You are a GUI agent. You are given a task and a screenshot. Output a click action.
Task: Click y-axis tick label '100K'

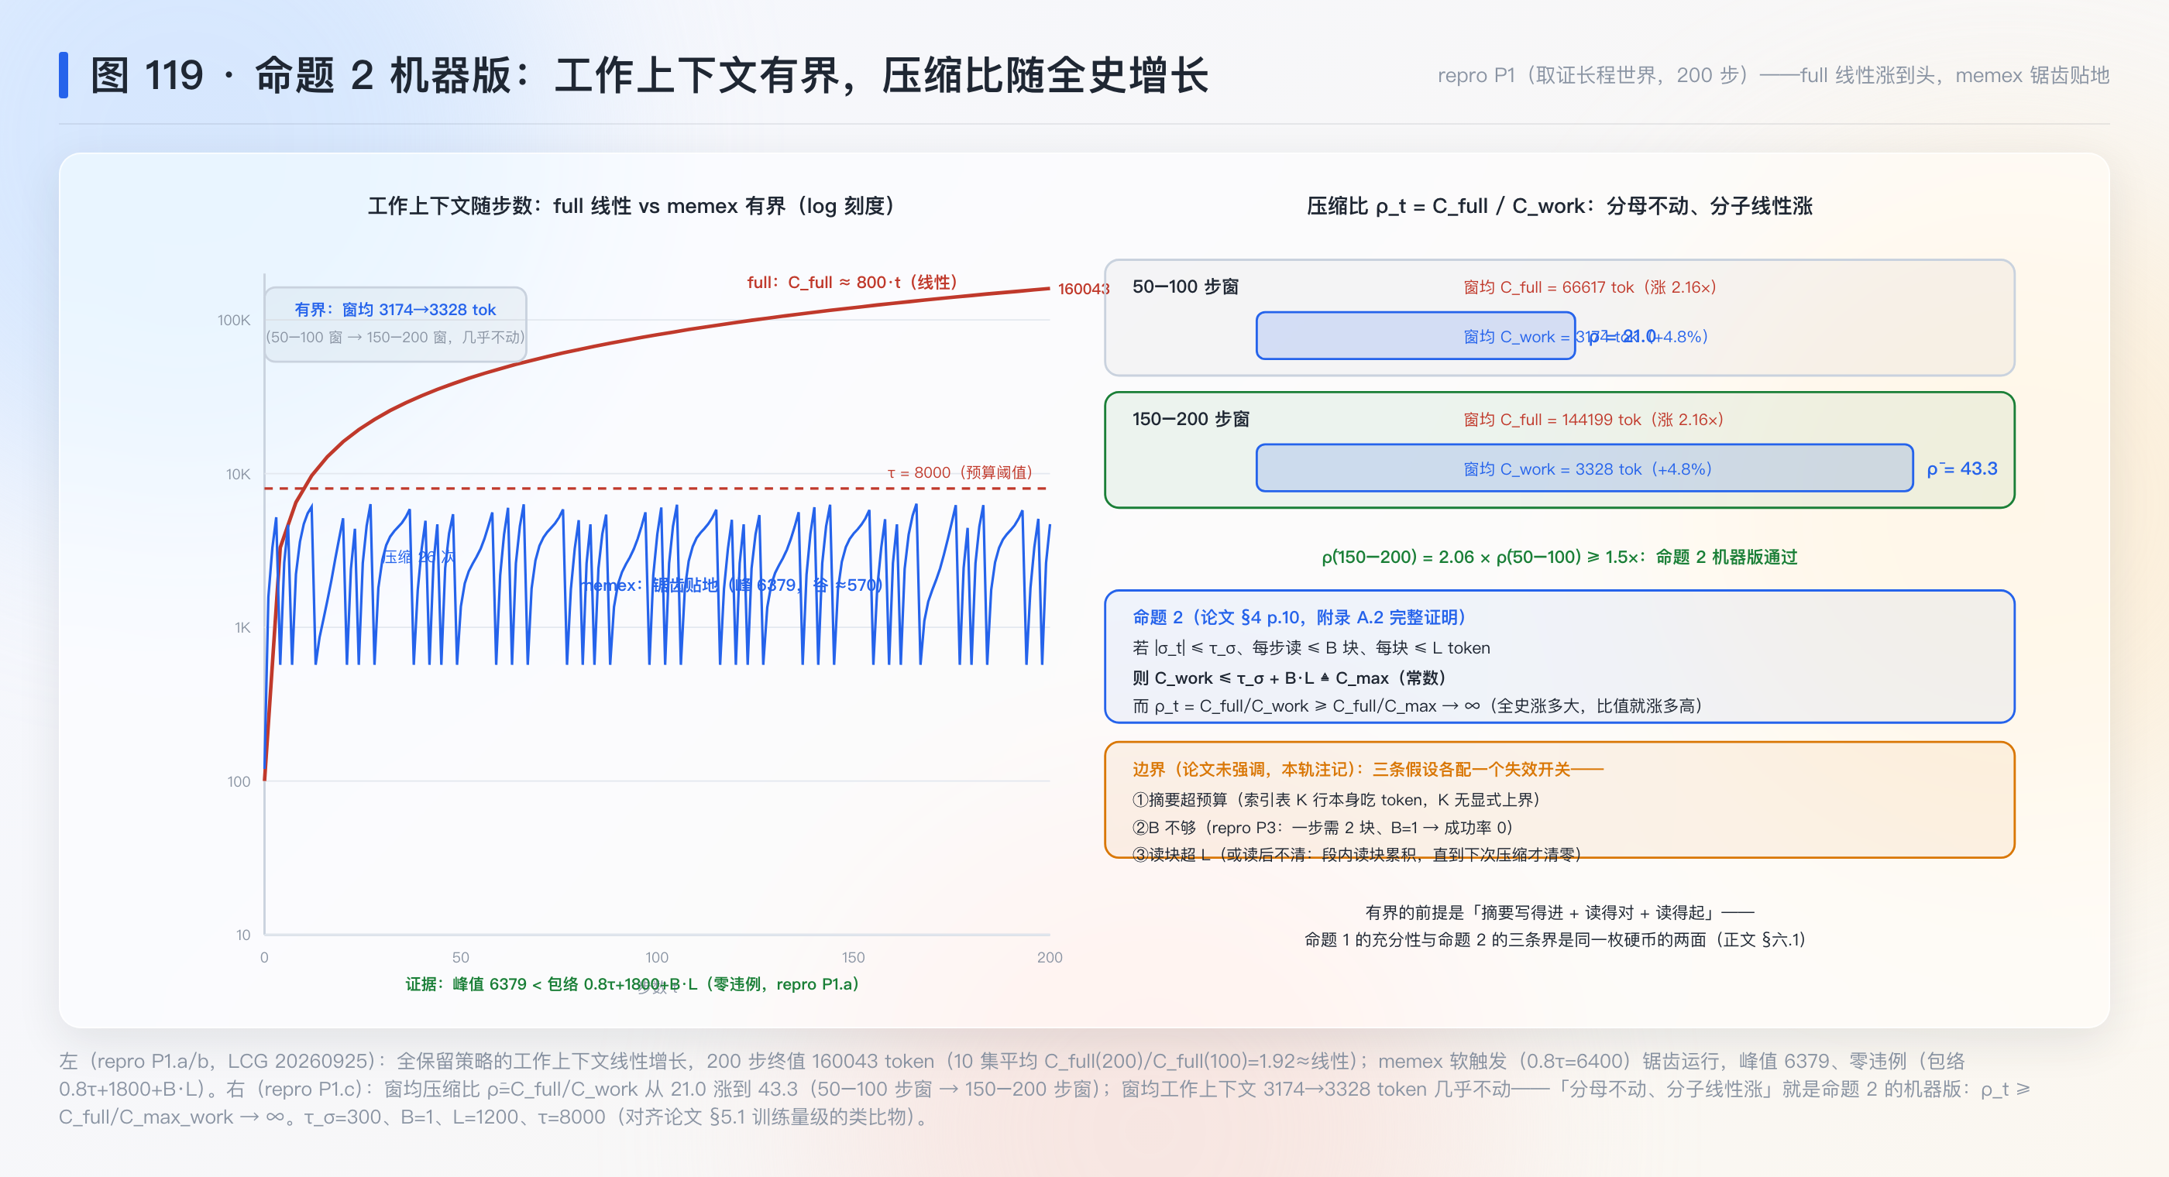(x=234, y=320)
